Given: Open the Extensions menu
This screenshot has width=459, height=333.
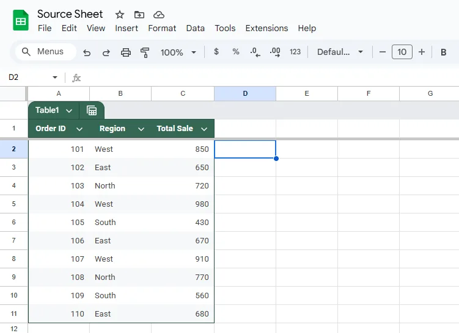Looking at the screenshot, I should click(266, 28).
